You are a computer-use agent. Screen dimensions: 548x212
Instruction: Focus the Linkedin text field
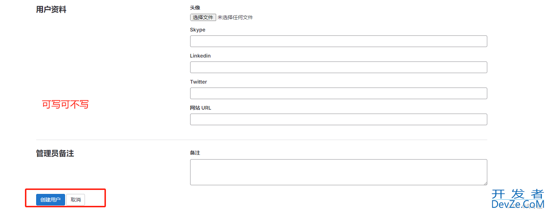338,67
